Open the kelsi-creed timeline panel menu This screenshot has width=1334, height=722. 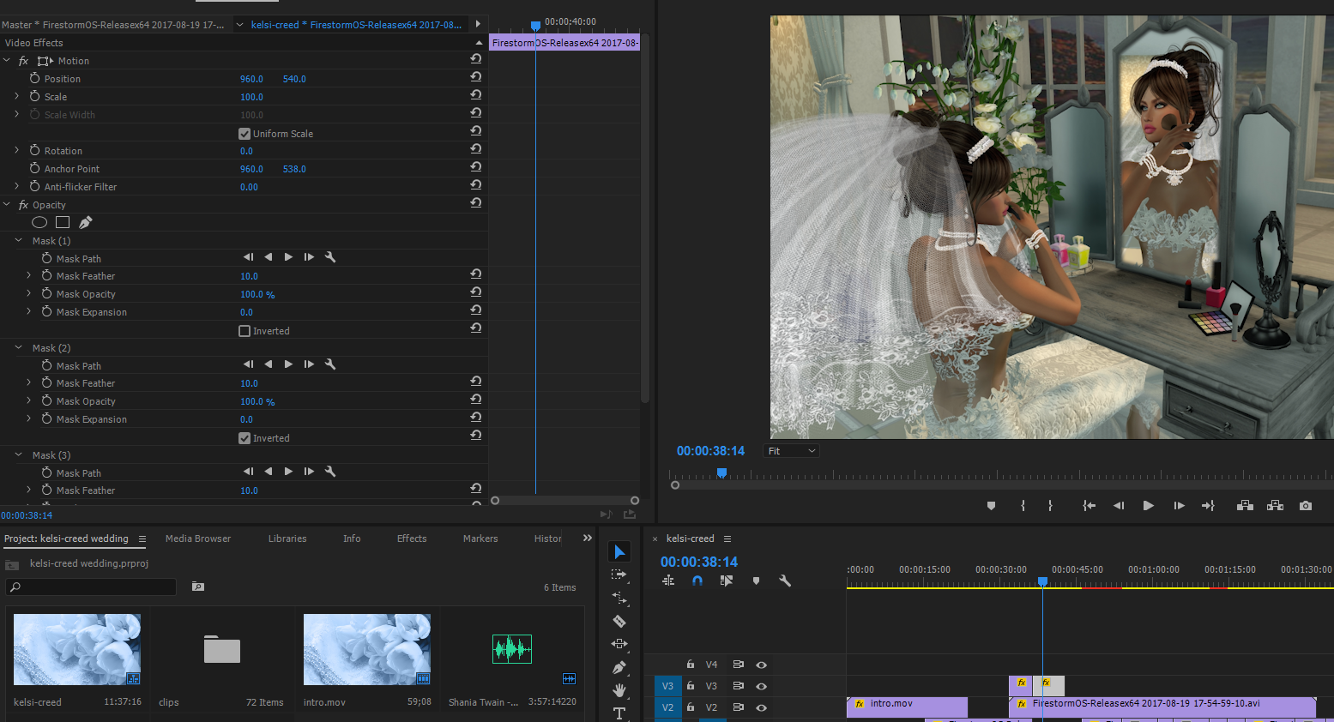pyautogui.click(x=727, y=538)
